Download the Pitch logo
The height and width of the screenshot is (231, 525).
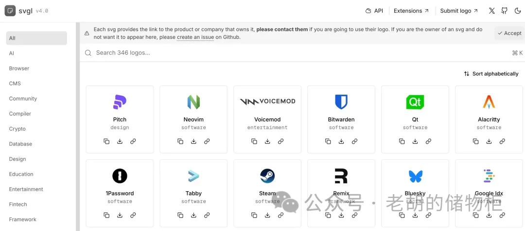(x=120, y=141)
